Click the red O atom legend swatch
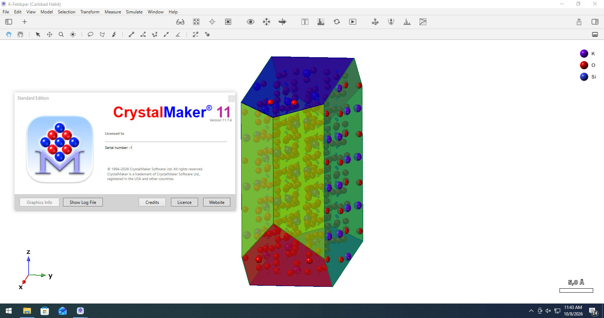 coord(584,65)
